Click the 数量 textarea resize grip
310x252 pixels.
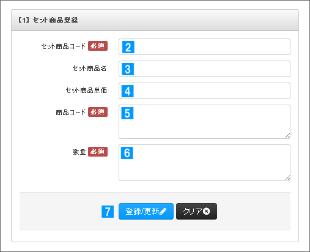(287, 178)
